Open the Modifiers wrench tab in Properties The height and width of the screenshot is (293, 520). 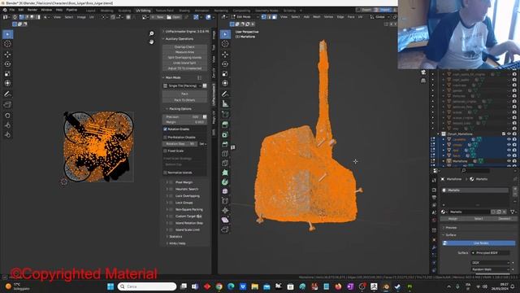(434, 247)
